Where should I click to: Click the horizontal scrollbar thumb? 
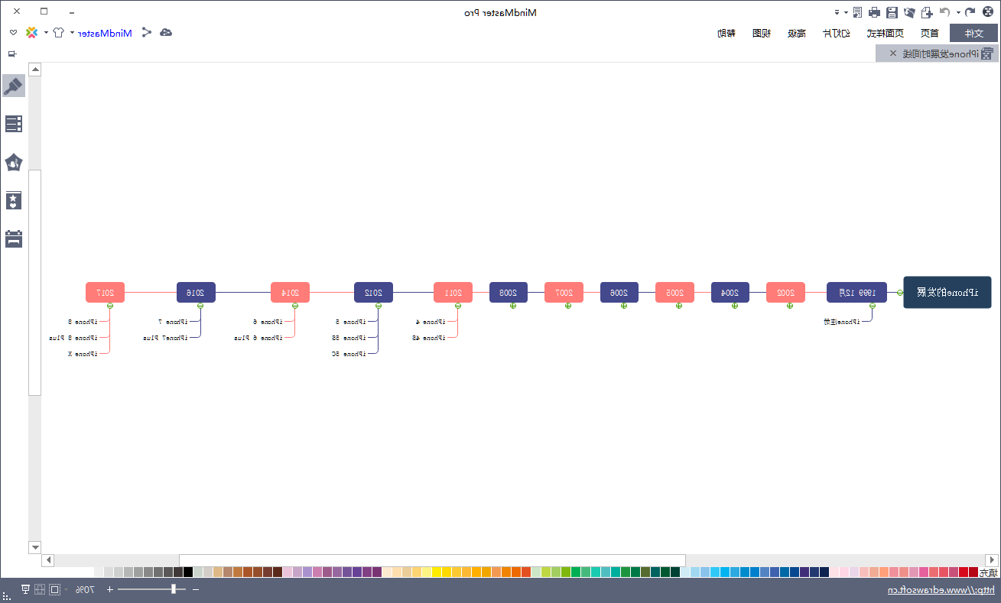432,560
